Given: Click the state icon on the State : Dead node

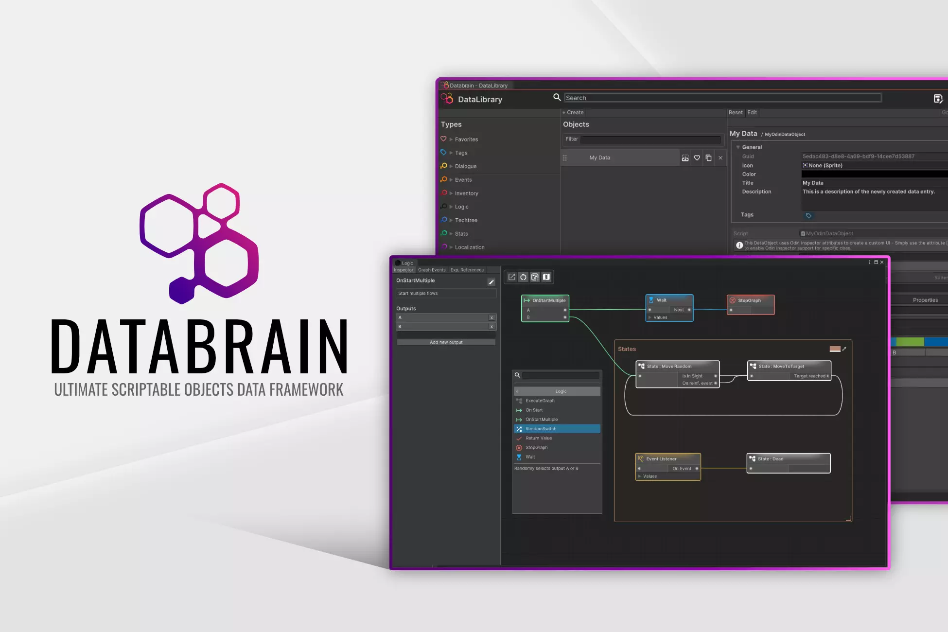Looking at the screenshot, I should tap(752, 458).
